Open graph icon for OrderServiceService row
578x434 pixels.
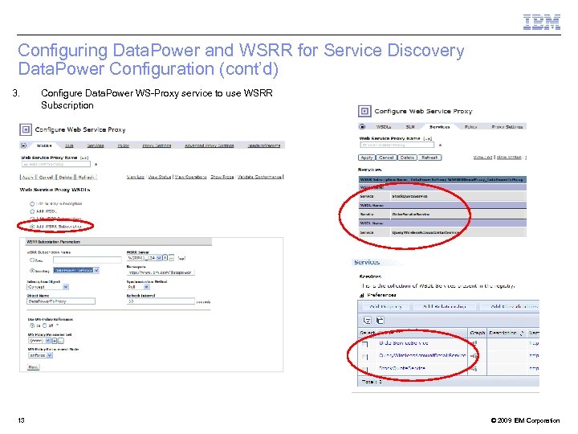click(474, 343)
